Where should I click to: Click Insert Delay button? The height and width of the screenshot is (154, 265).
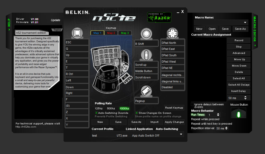[x=239, y=91]
